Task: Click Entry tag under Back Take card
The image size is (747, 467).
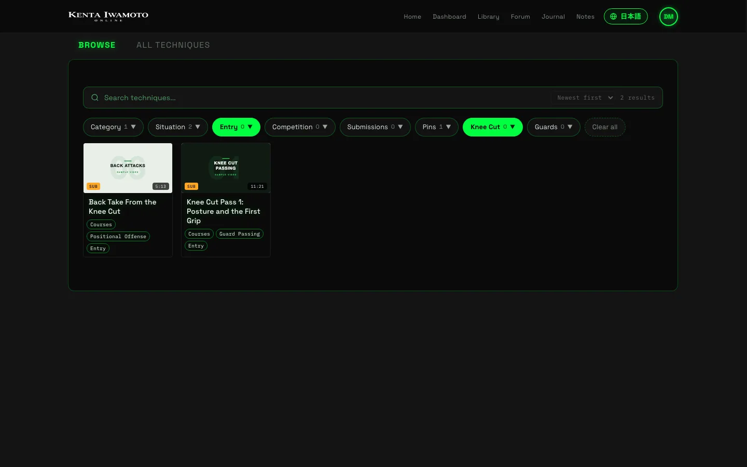Action: coord(98,249)
